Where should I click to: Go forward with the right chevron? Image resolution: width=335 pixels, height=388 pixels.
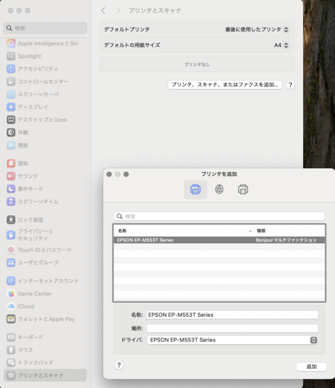pos(118,10)
